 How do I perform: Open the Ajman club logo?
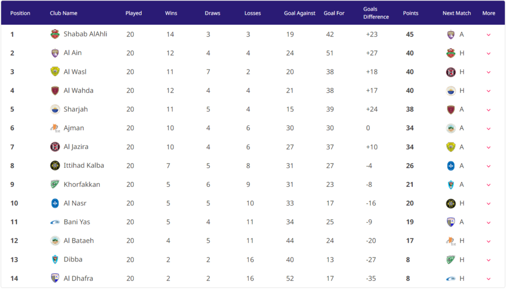click(x=55, y=128)
